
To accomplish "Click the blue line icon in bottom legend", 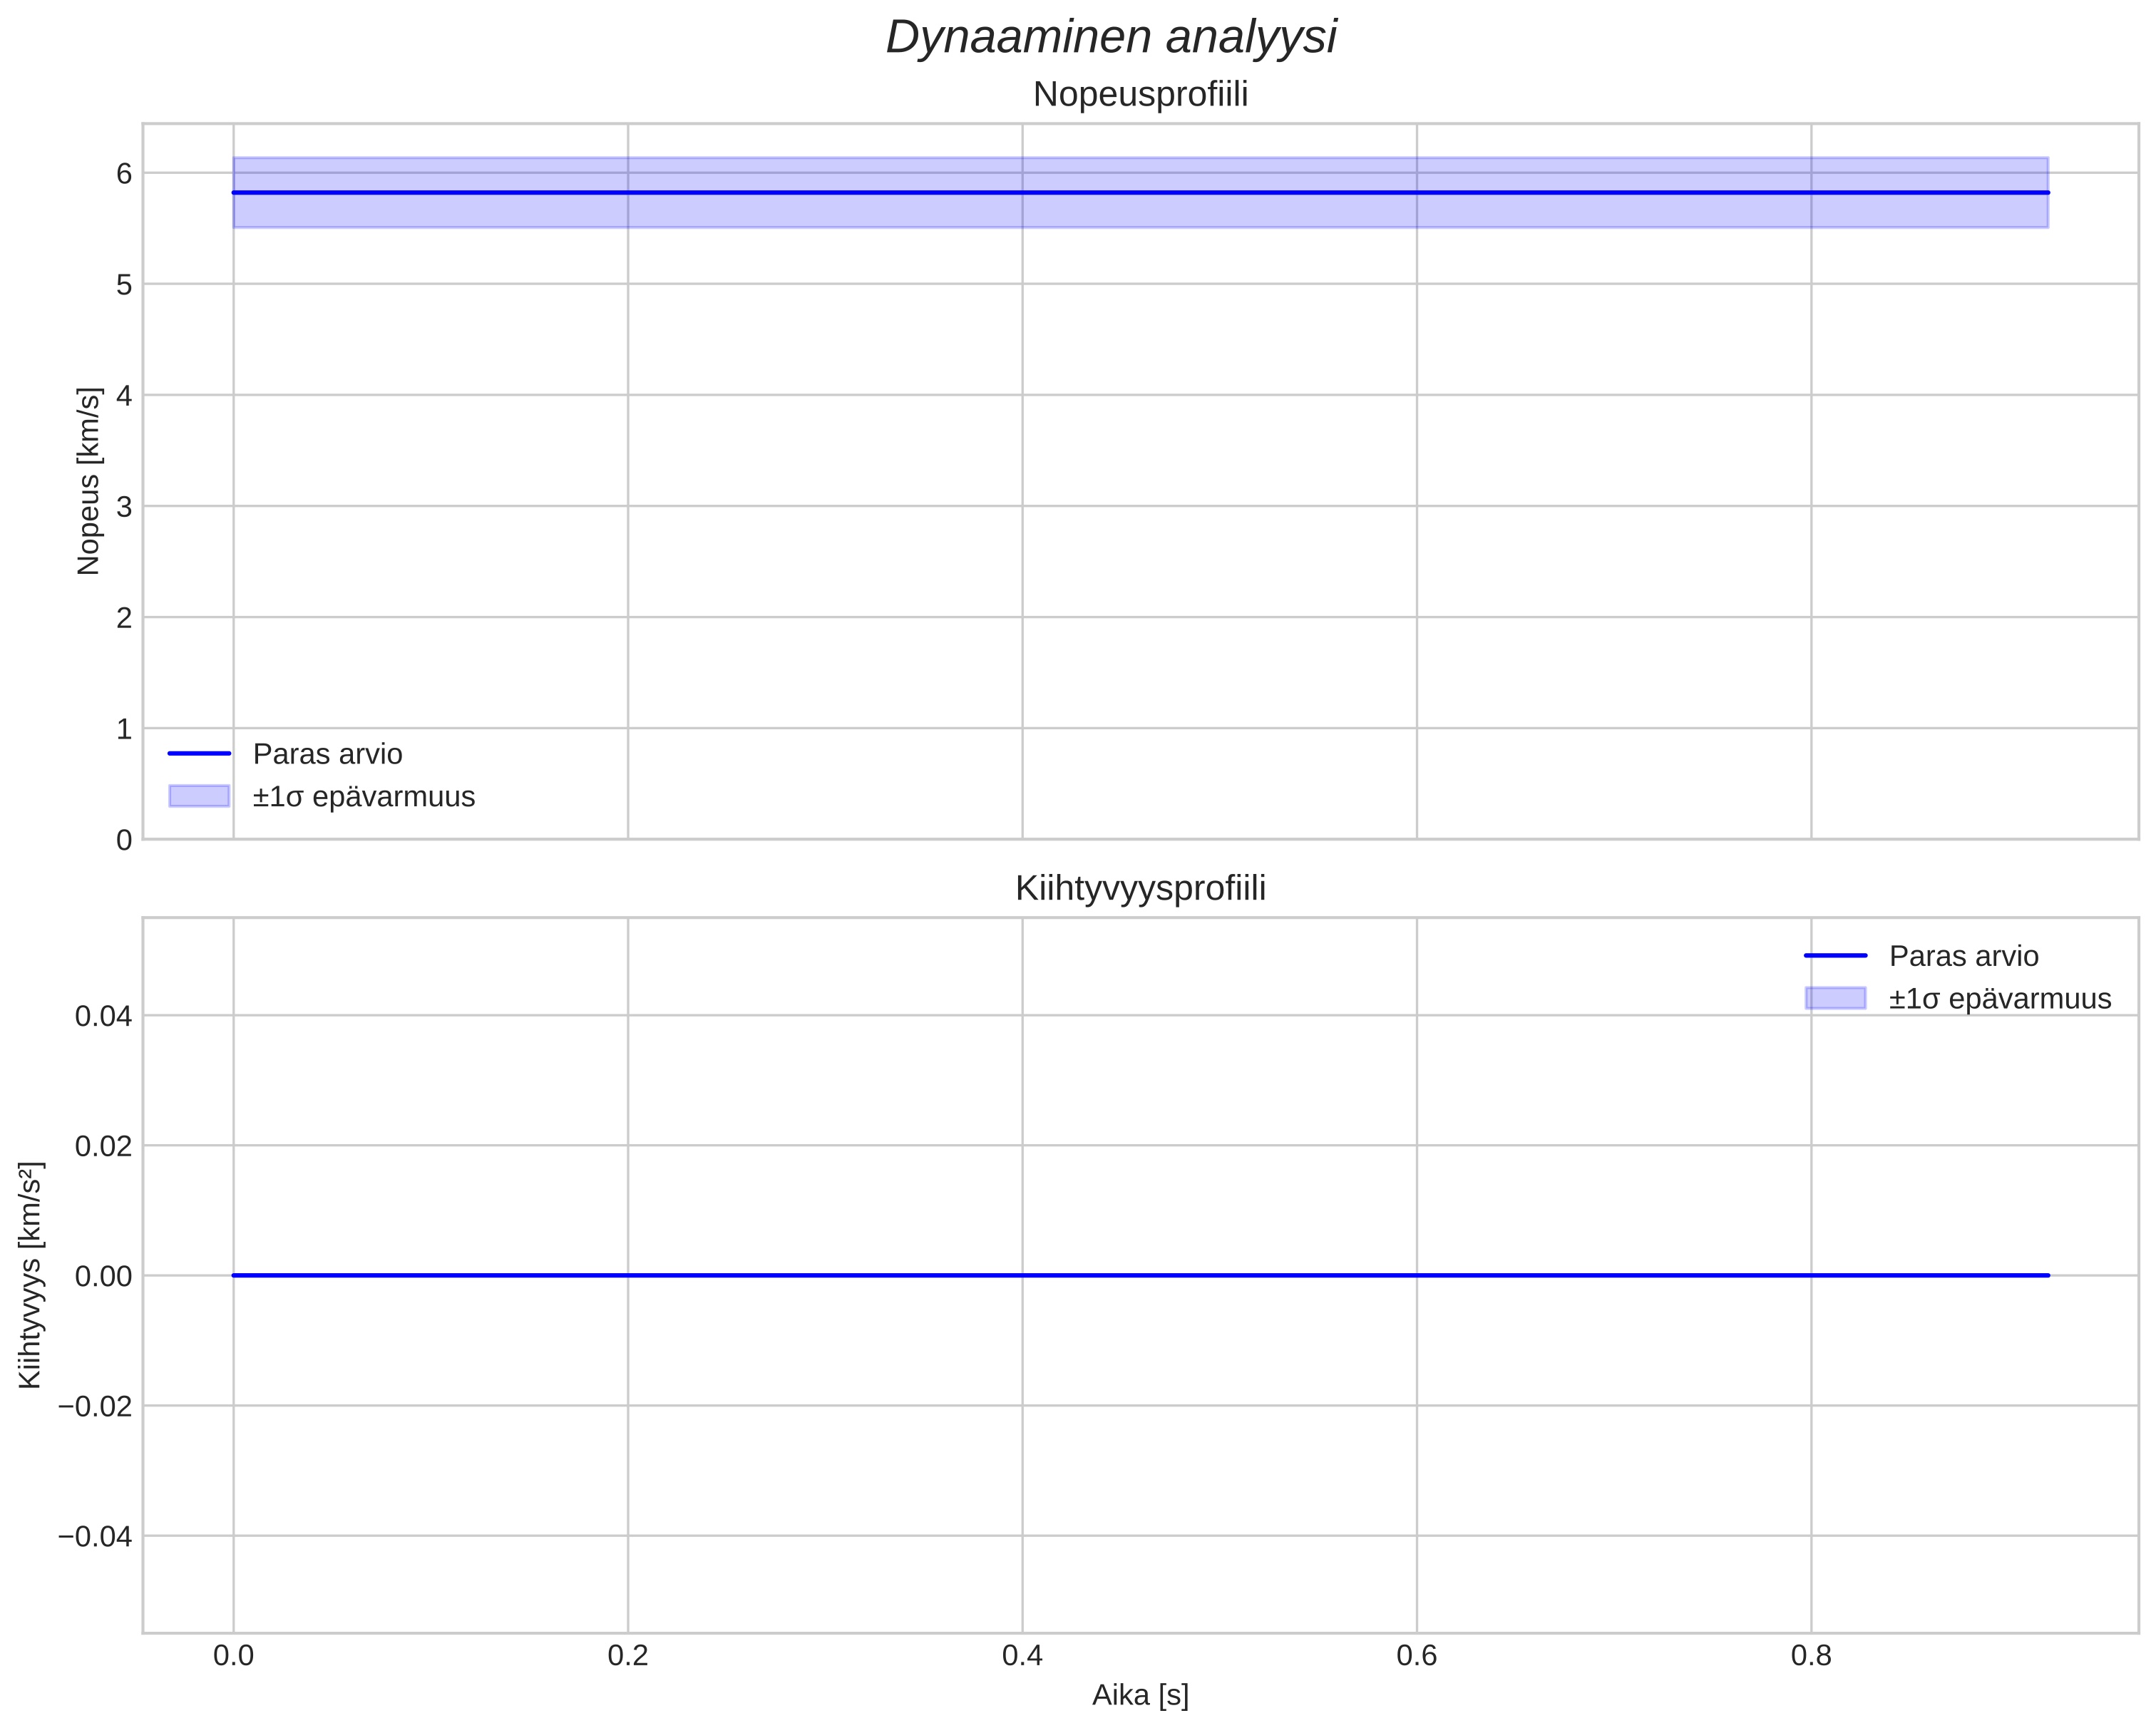I will click(1835, 956).
